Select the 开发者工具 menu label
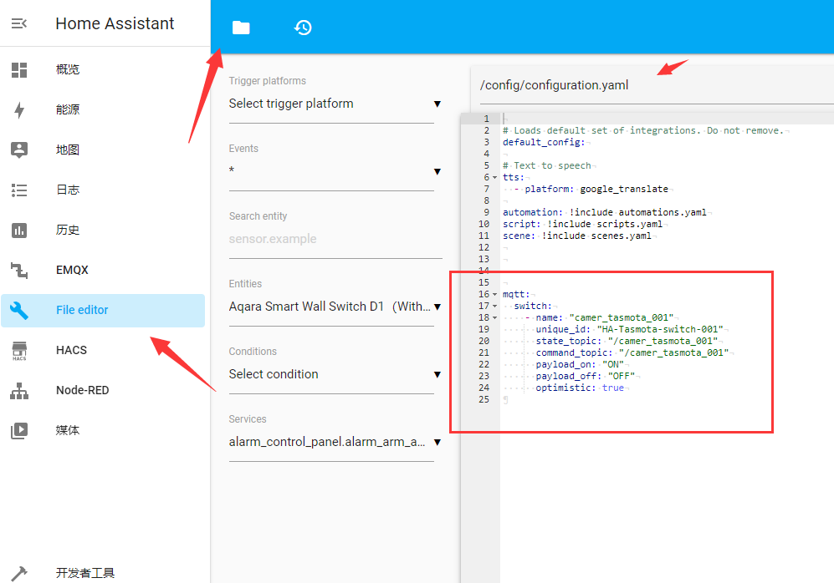 (85, 573)
